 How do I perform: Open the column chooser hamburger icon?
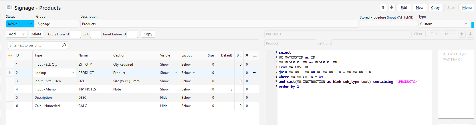255,55
